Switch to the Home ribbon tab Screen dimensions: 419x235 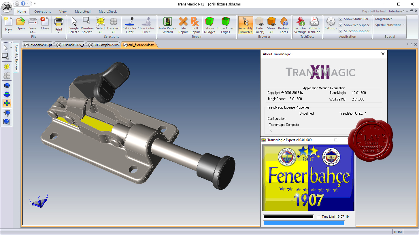click(22, 12)
